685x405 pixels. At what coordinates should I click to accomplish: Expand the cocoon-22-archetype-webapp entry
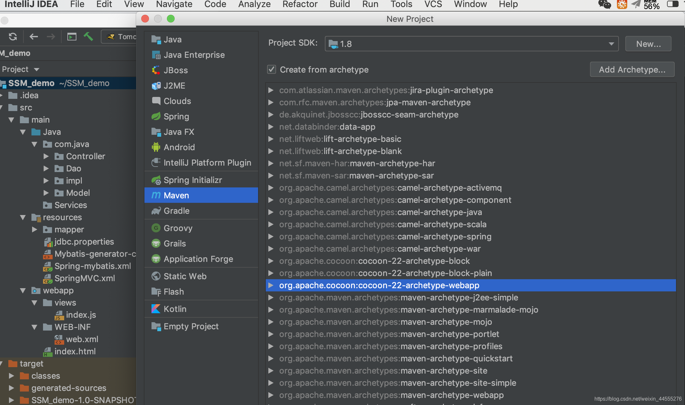(271, 285)
